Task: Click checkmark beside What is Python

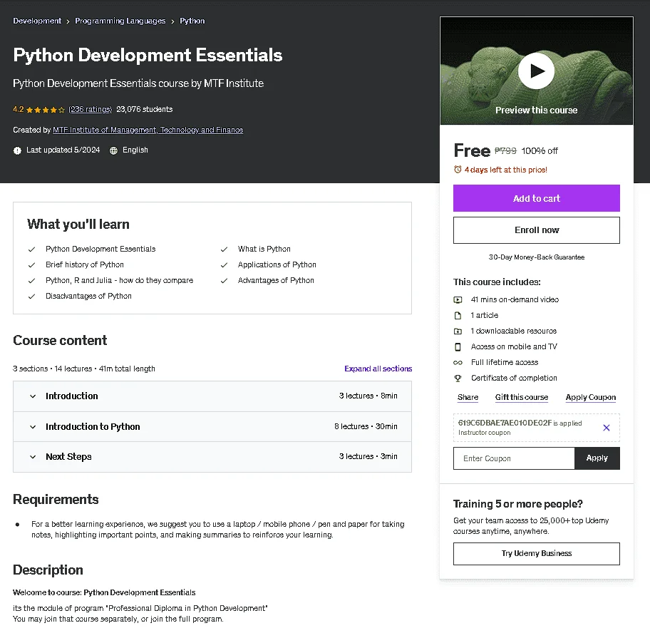Action: [x=224, y=249]
